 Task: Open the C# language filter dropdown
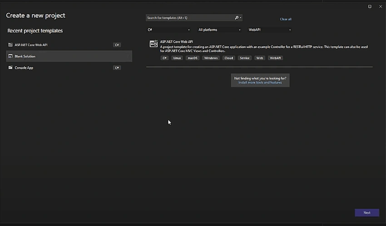(x=168, y=30)
